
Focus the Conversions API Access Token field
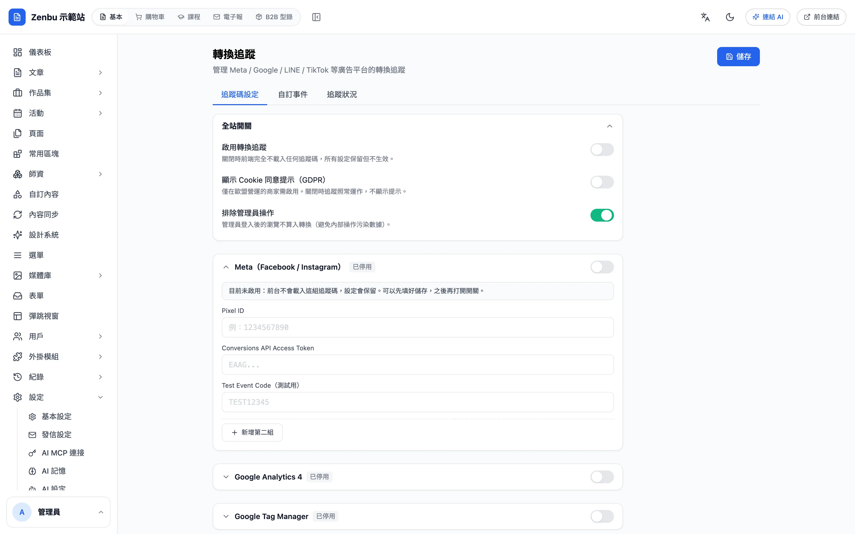pyautogui.click(x=418, y=365)
